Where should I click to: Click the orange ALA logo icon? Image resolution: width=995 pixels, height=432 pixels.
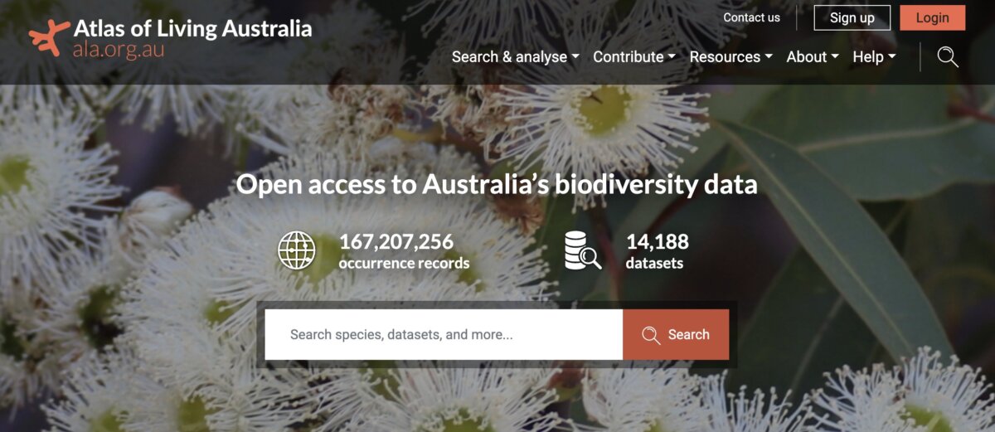pyautogui.click(x=50, y=38)
